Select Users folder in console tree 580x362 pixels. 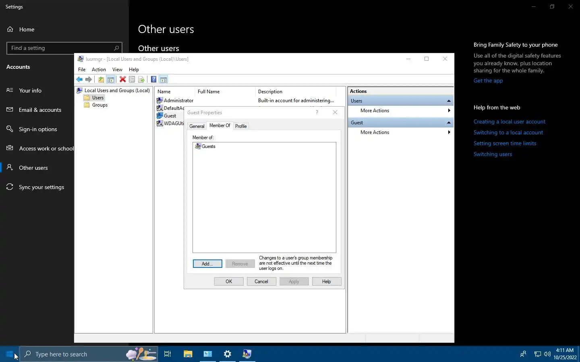coord(94,98)
